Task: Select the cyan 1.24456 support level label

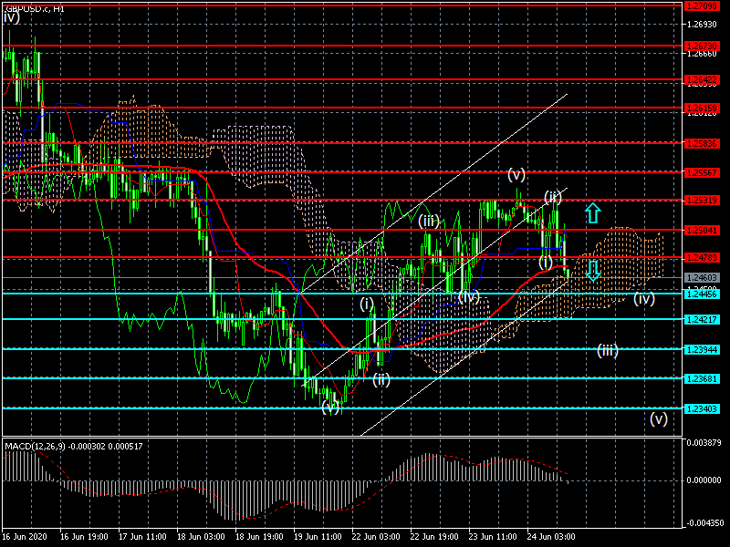Action: coord(702,294)
